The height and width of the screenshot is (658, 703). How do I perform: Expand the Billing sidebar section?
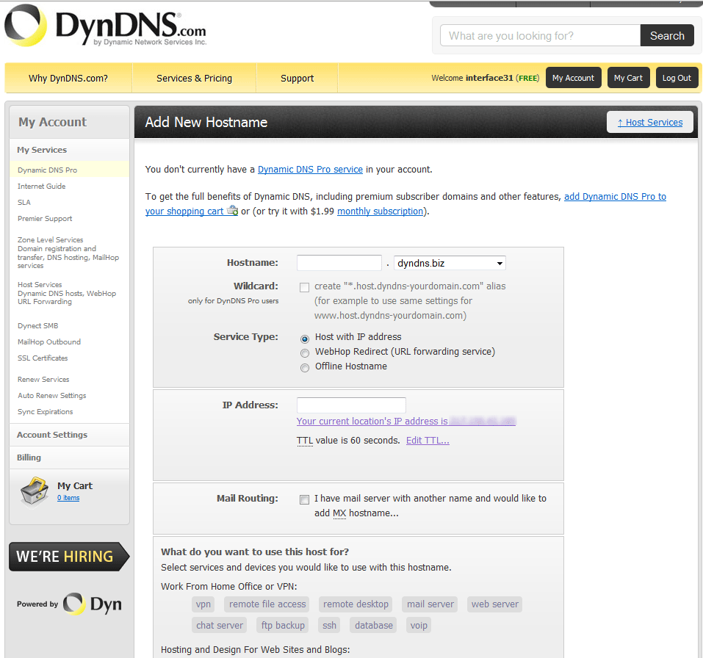(x=29, y=458)
